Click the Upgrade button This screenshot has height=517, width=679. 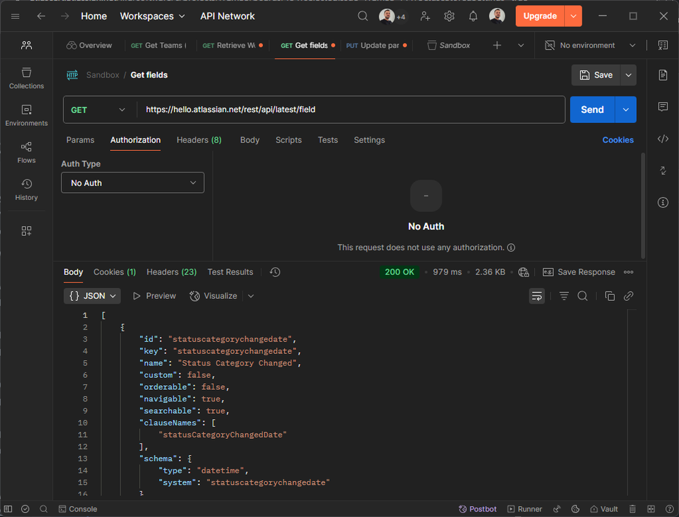tap(540, 16)
